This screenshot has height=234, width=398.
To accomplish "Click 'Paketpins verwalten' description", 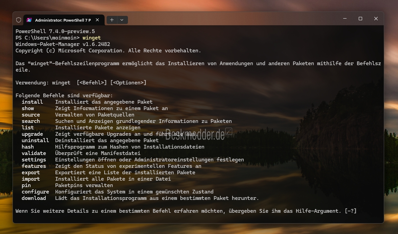I will coord(84,185).
